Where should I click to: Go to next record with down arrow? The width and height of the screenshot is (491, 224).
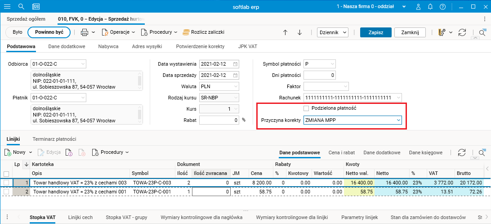coord(299,32)
